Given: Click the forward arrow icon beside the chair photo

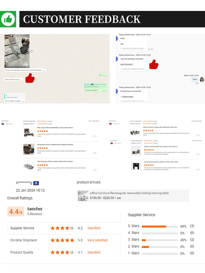Looking at the screenshot, I should [x=32, y=51].
